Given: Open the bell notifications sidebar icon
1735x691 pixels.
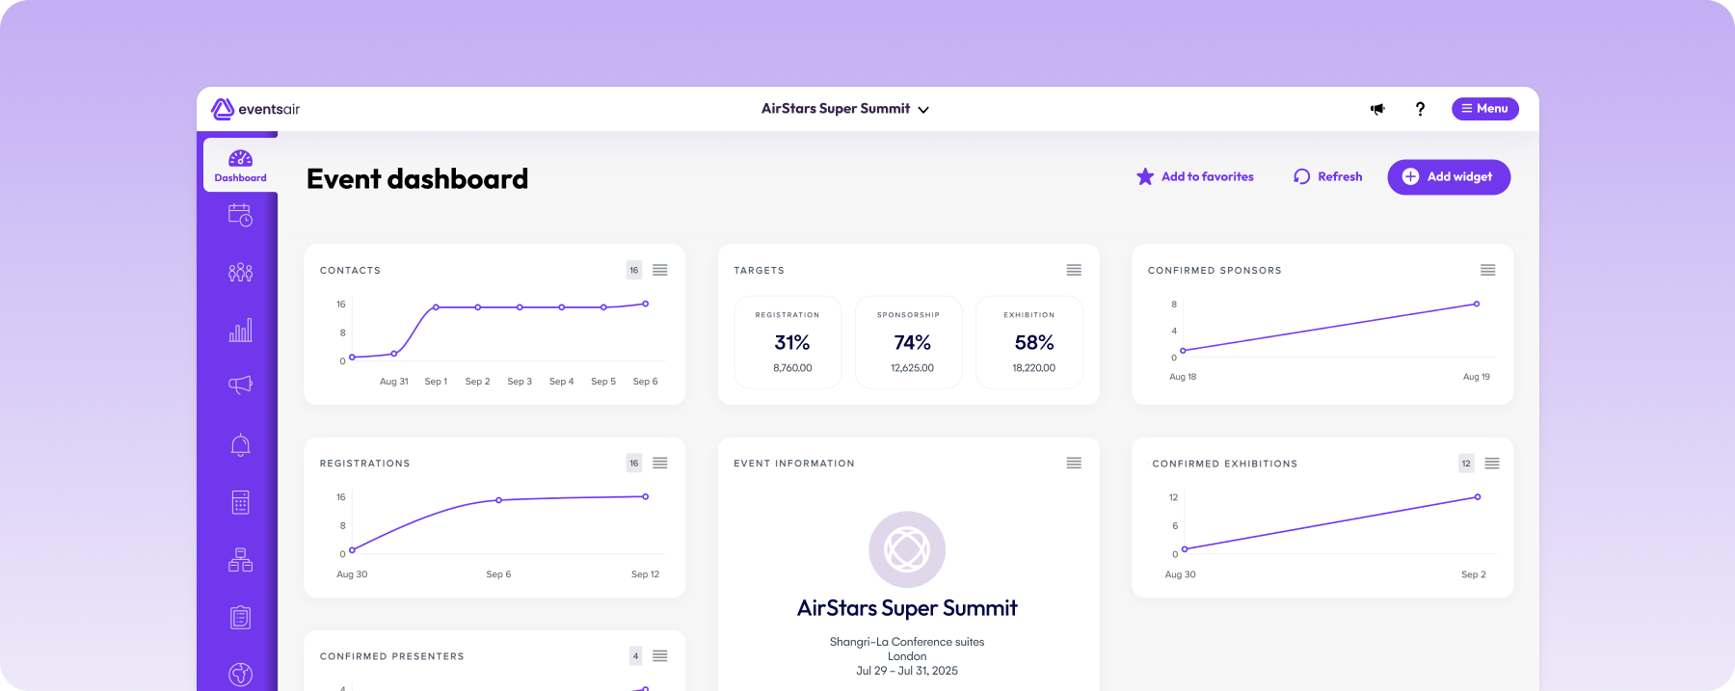Looking at the screenshot, I should [240, 445].
